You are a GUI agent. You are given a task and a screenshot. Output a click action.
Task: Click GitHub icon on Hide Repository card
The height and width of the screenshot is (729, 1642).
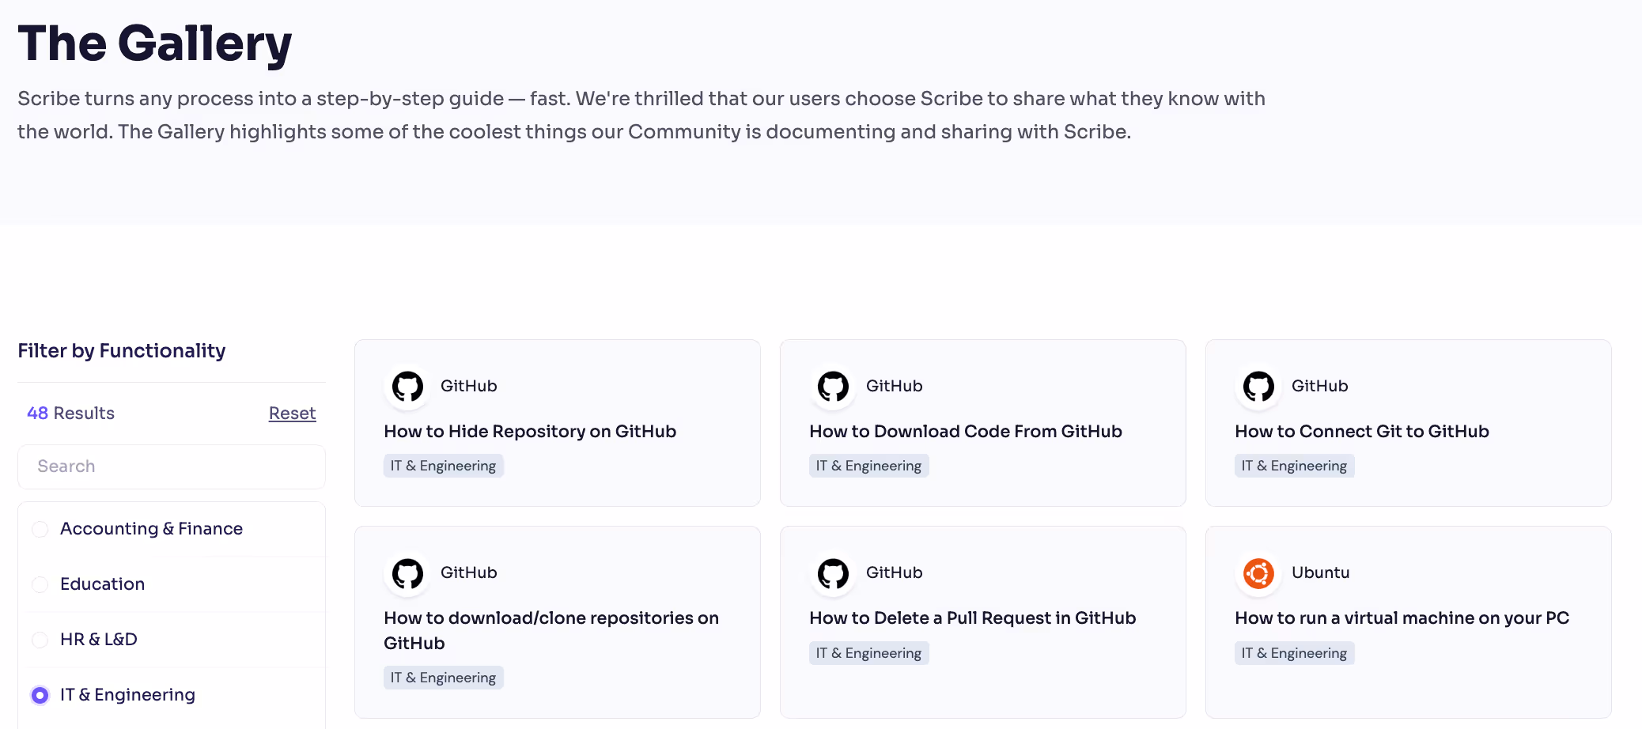click(x=408, y=387)
